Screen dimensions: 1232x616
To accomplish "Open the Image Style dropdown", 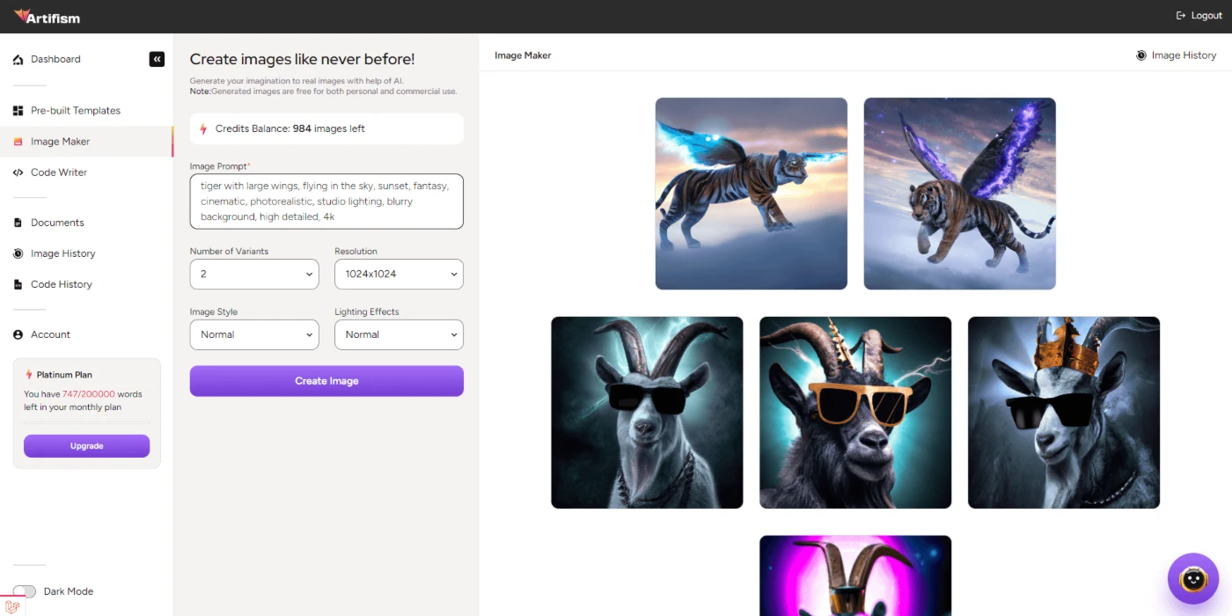I will [x=254, y=334].
